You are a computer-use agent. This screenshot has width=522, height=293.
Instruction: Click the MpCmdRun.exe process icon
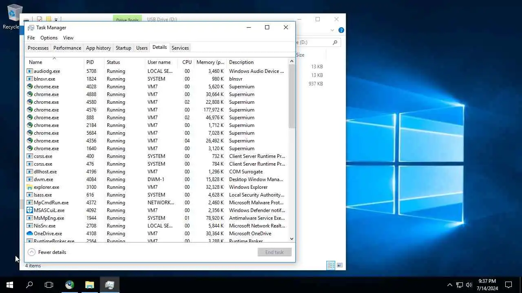(30, 203)
